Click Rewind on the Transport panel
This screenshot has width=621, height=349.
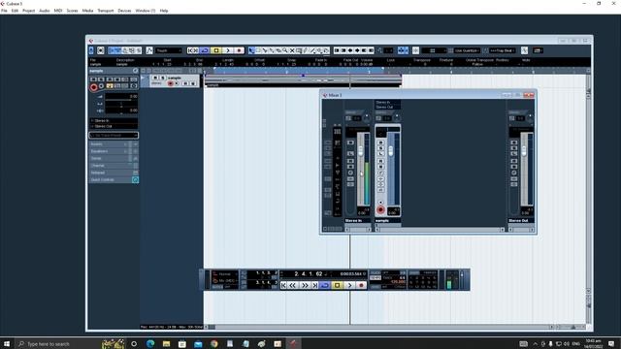[293, 285]
